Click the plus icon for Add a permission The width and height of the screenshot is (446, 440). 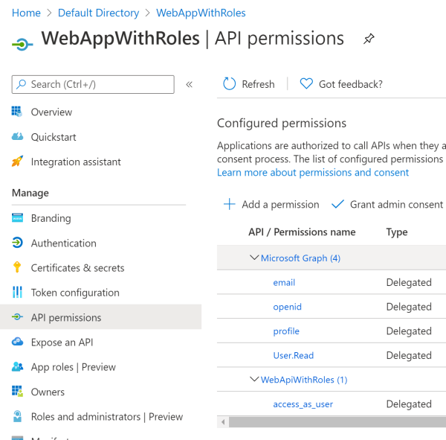[229, 204]
